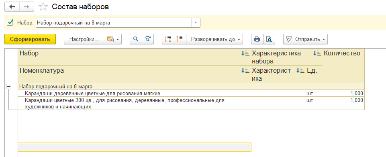Sort by Номенклатура column header icon
The image size is (386, 157).
tap(245, 71)
